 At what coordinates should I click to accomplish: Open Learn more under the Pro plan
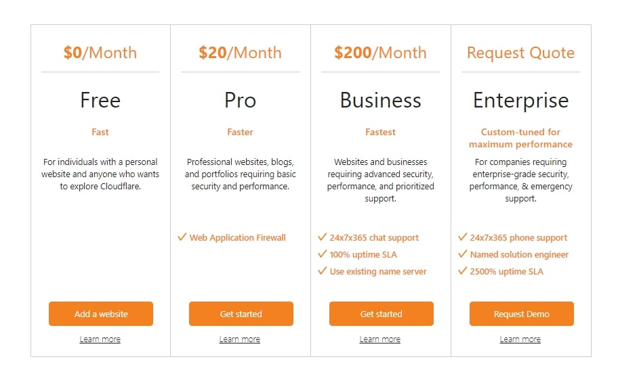click(x=240, y=339)
